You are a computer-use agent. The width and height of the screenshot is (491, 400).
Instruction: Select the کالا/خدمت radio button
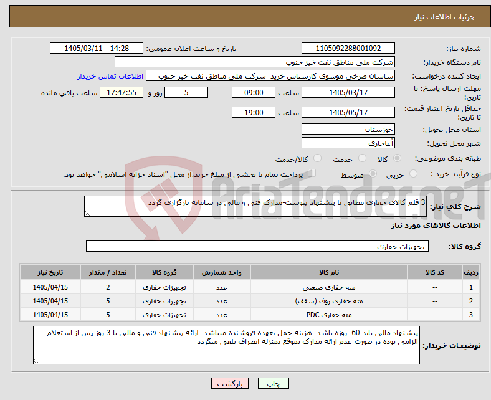[x=317, y=158]
